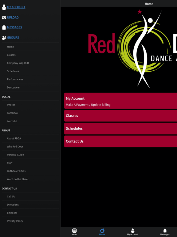Image resolution: width=177 pixels, height=237 pixels.
Task: Open Dancewear menu item
Action: (30, 88)
